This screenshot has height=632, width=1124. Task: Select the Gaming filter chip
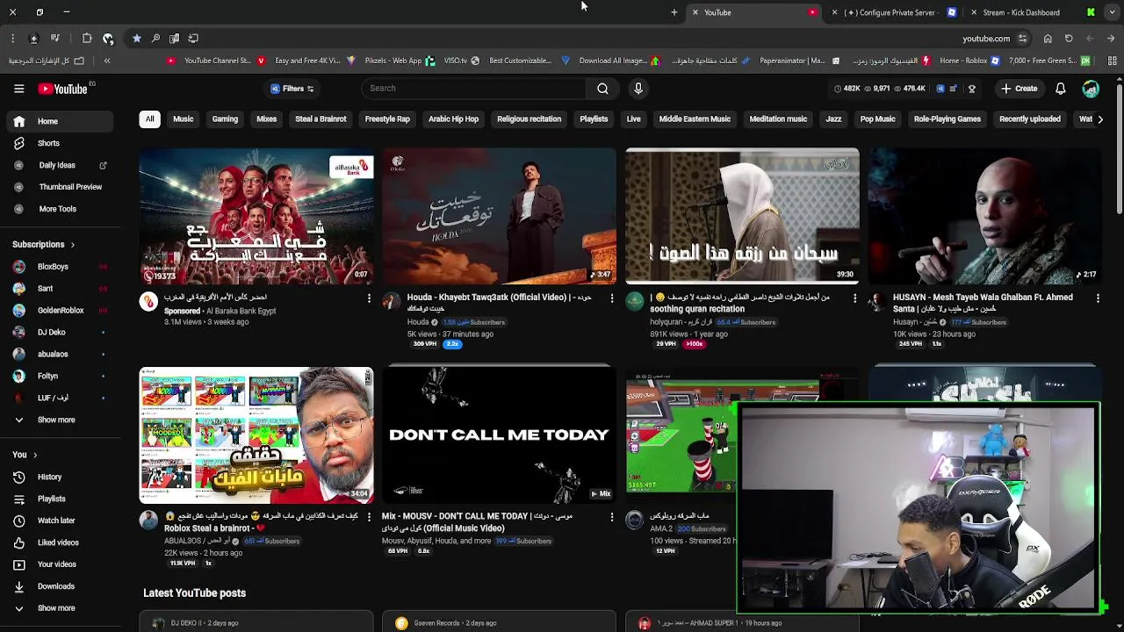pyautogui.click(x=225, y=118)
